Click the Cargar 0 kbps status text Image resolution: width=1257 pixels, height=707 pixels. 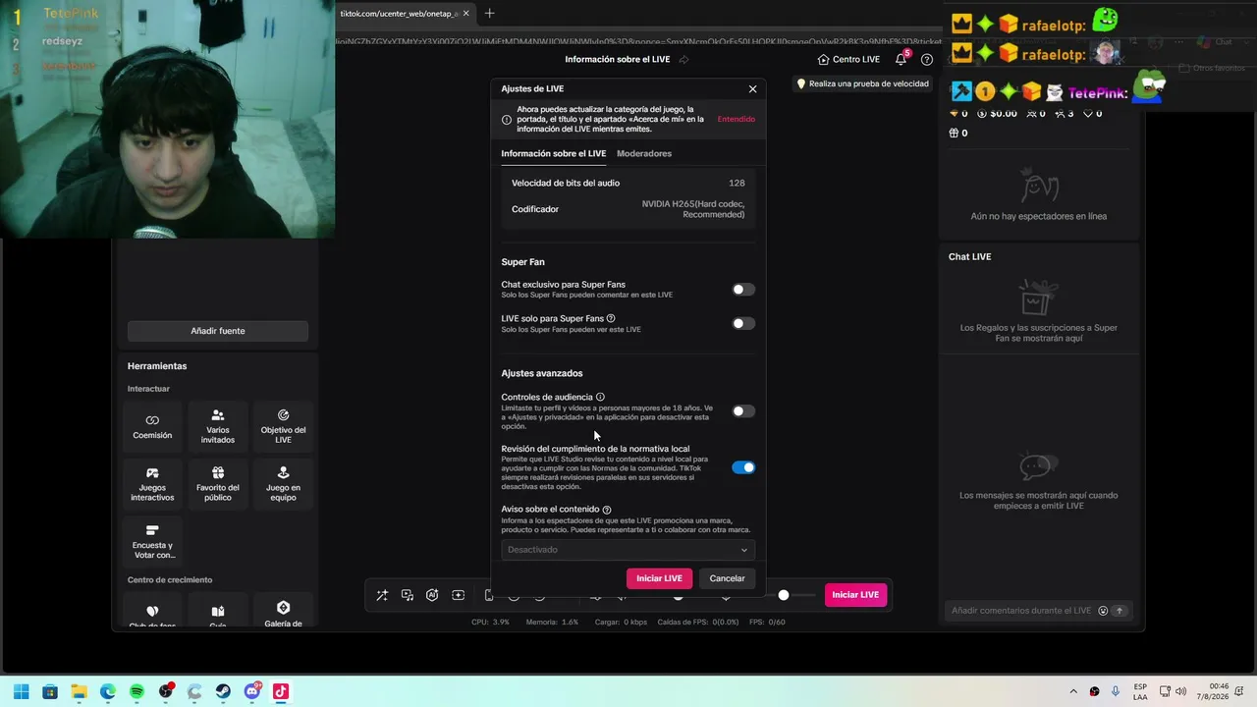tap(621, 622)
